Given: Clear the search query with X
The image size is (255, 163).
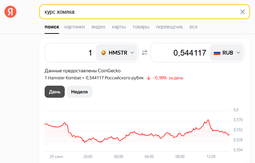Looking at the screenshot, I should tap(243, 12).
